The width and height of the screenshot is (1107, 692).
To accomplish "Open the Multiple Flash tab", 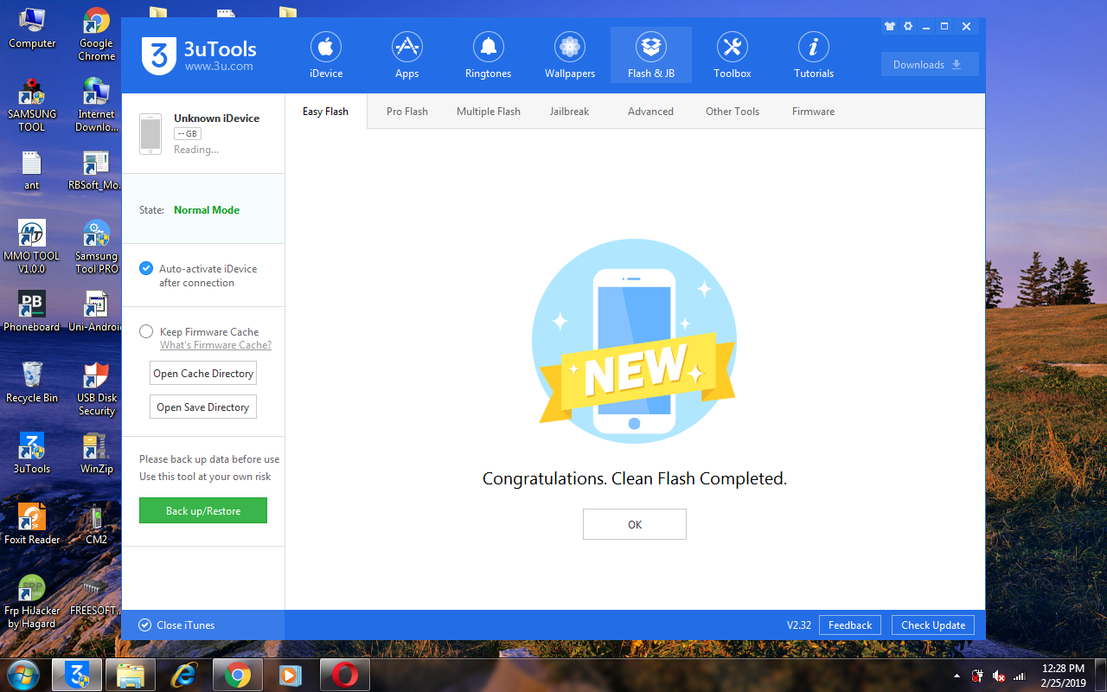I will pos(489,112).
